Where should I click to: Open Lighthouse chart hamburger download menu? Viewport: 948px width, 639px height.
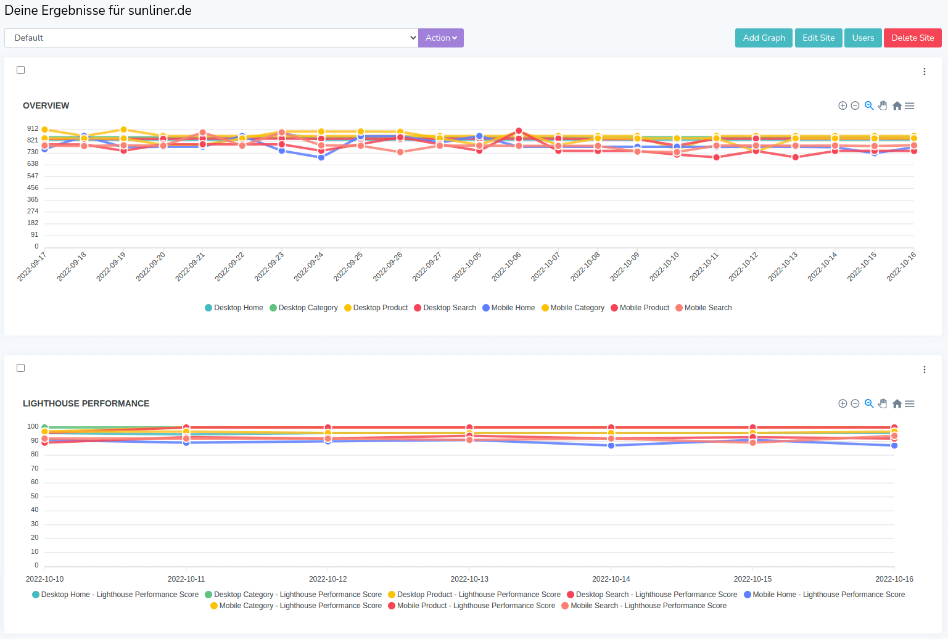[910, 403]
